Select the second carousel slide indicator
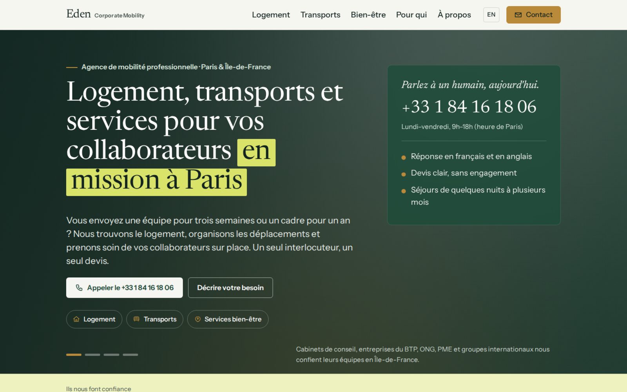The width and height of the screenshot is (627, 392). pyautogui.click(x=92, y=355)
